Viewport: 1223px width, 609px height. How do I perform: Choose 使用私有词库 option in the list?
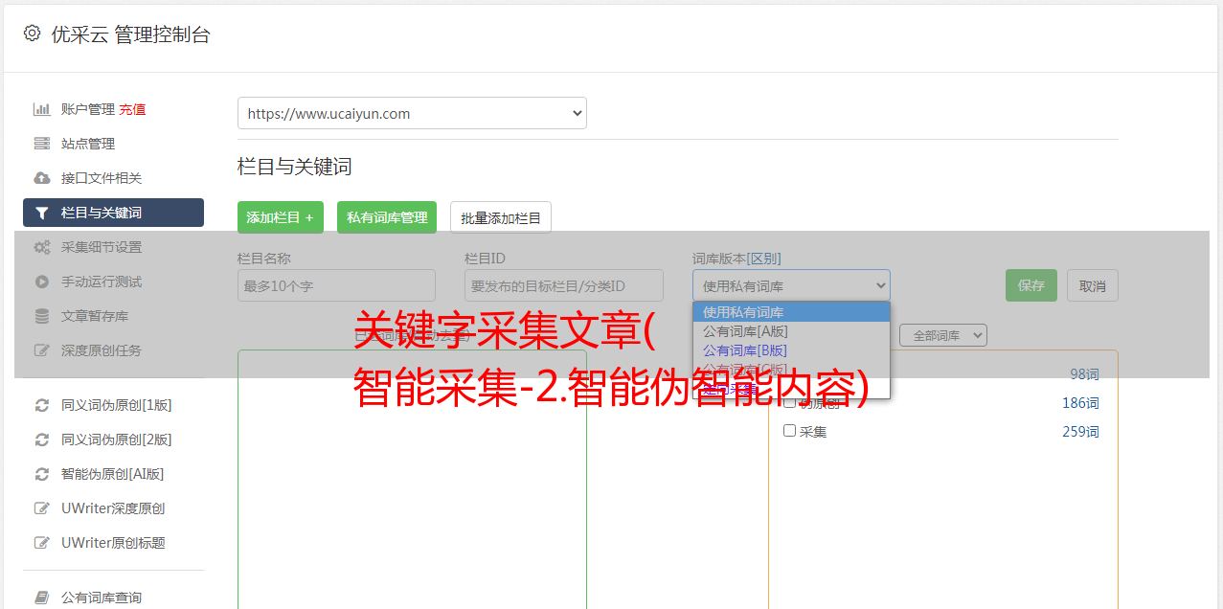pos(791,312)
